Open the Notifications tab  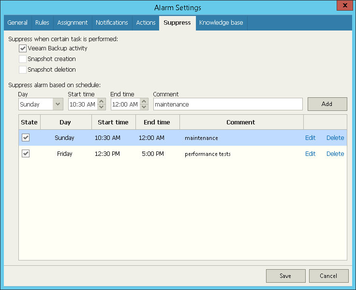click(112, 23)
